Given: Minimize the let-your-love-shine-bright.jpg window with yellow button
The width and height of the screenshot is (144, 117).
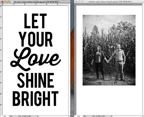Looking at the screenshot, I should click(x=5, y=2).
